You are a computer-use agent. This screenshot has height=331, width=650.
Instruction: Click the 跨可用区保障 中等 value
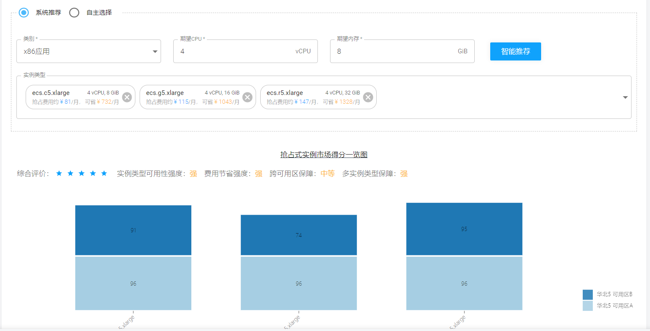pyautogui.click(x=328, y=174)
